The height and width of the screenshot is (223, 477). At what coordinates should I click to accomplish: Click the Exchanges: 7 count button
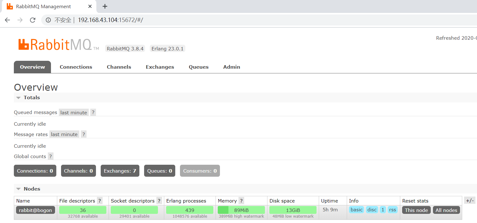tap(120, 171)
